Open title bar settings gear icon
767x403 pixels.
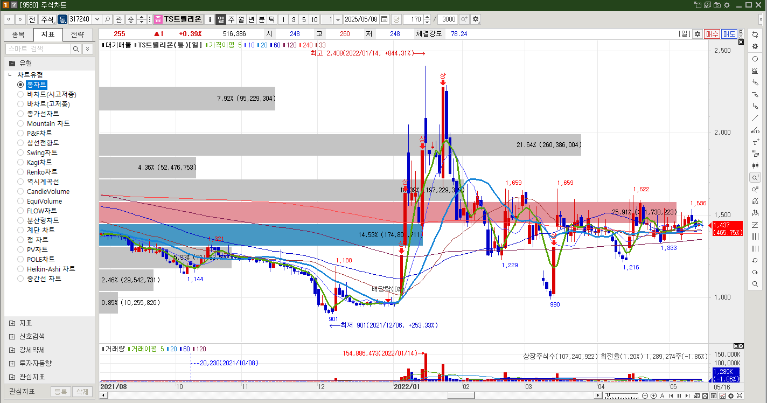click(727, 5)
